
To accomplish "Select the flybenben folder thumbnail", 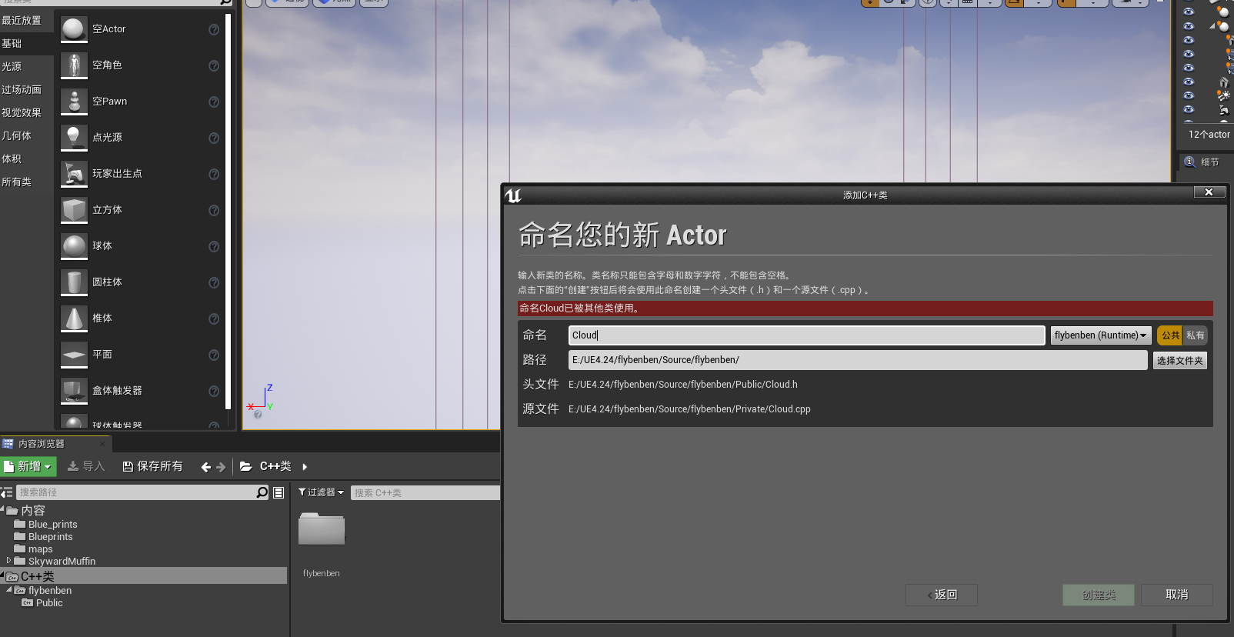I will [322, 529].
